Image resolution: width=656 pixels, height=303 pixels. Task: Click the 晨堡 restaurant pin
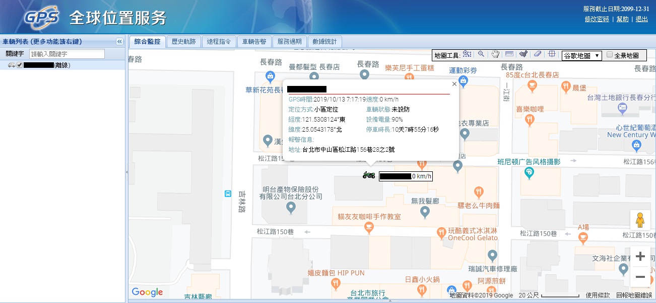[565, 86]
